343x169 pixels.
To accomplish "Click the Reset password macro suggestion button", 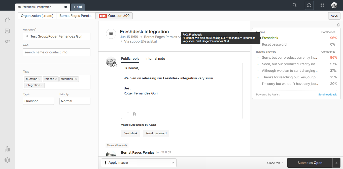I will point(156,133).
